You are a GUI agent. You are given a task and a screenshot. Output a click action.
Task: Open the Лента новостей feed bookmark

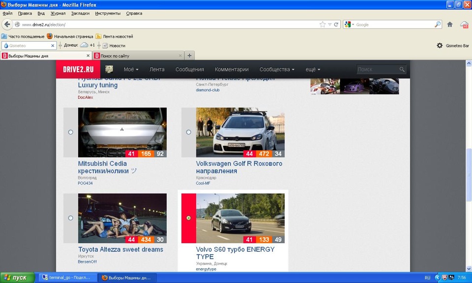pos(115,36)
